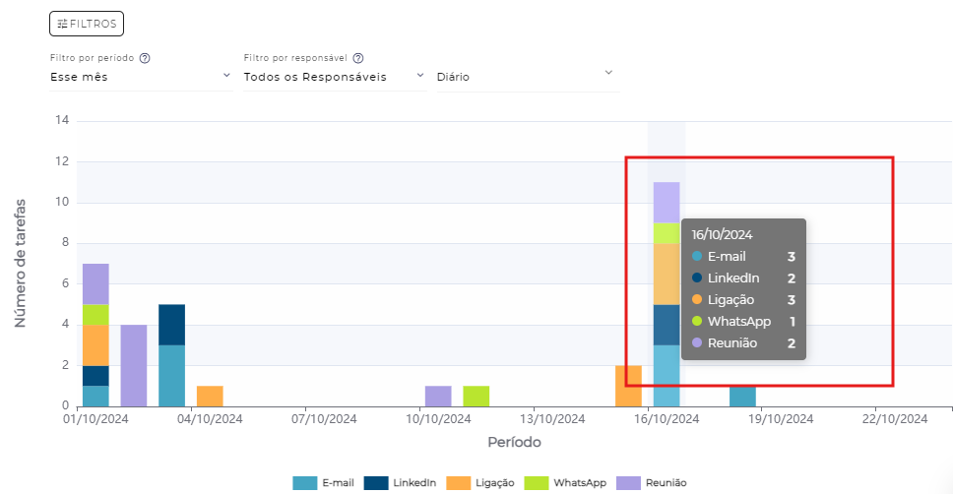The width and height of the screenshot is (953, 494).
Task: Click the WhatsApp green legend swatch
Action: (536, 483)
